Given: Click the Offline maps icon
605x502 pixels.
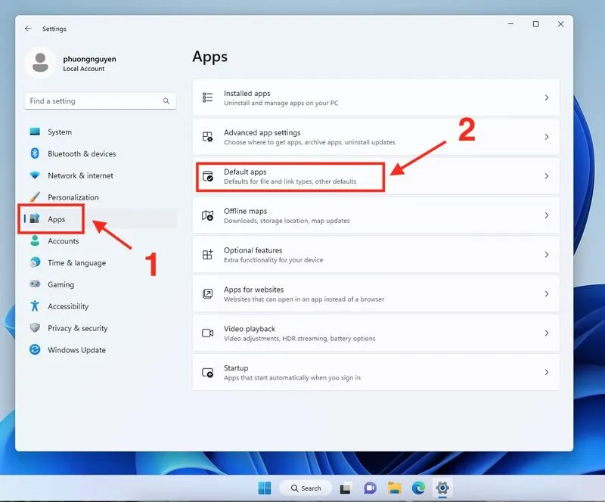Looking at the screenshot, I should point(207,215).
